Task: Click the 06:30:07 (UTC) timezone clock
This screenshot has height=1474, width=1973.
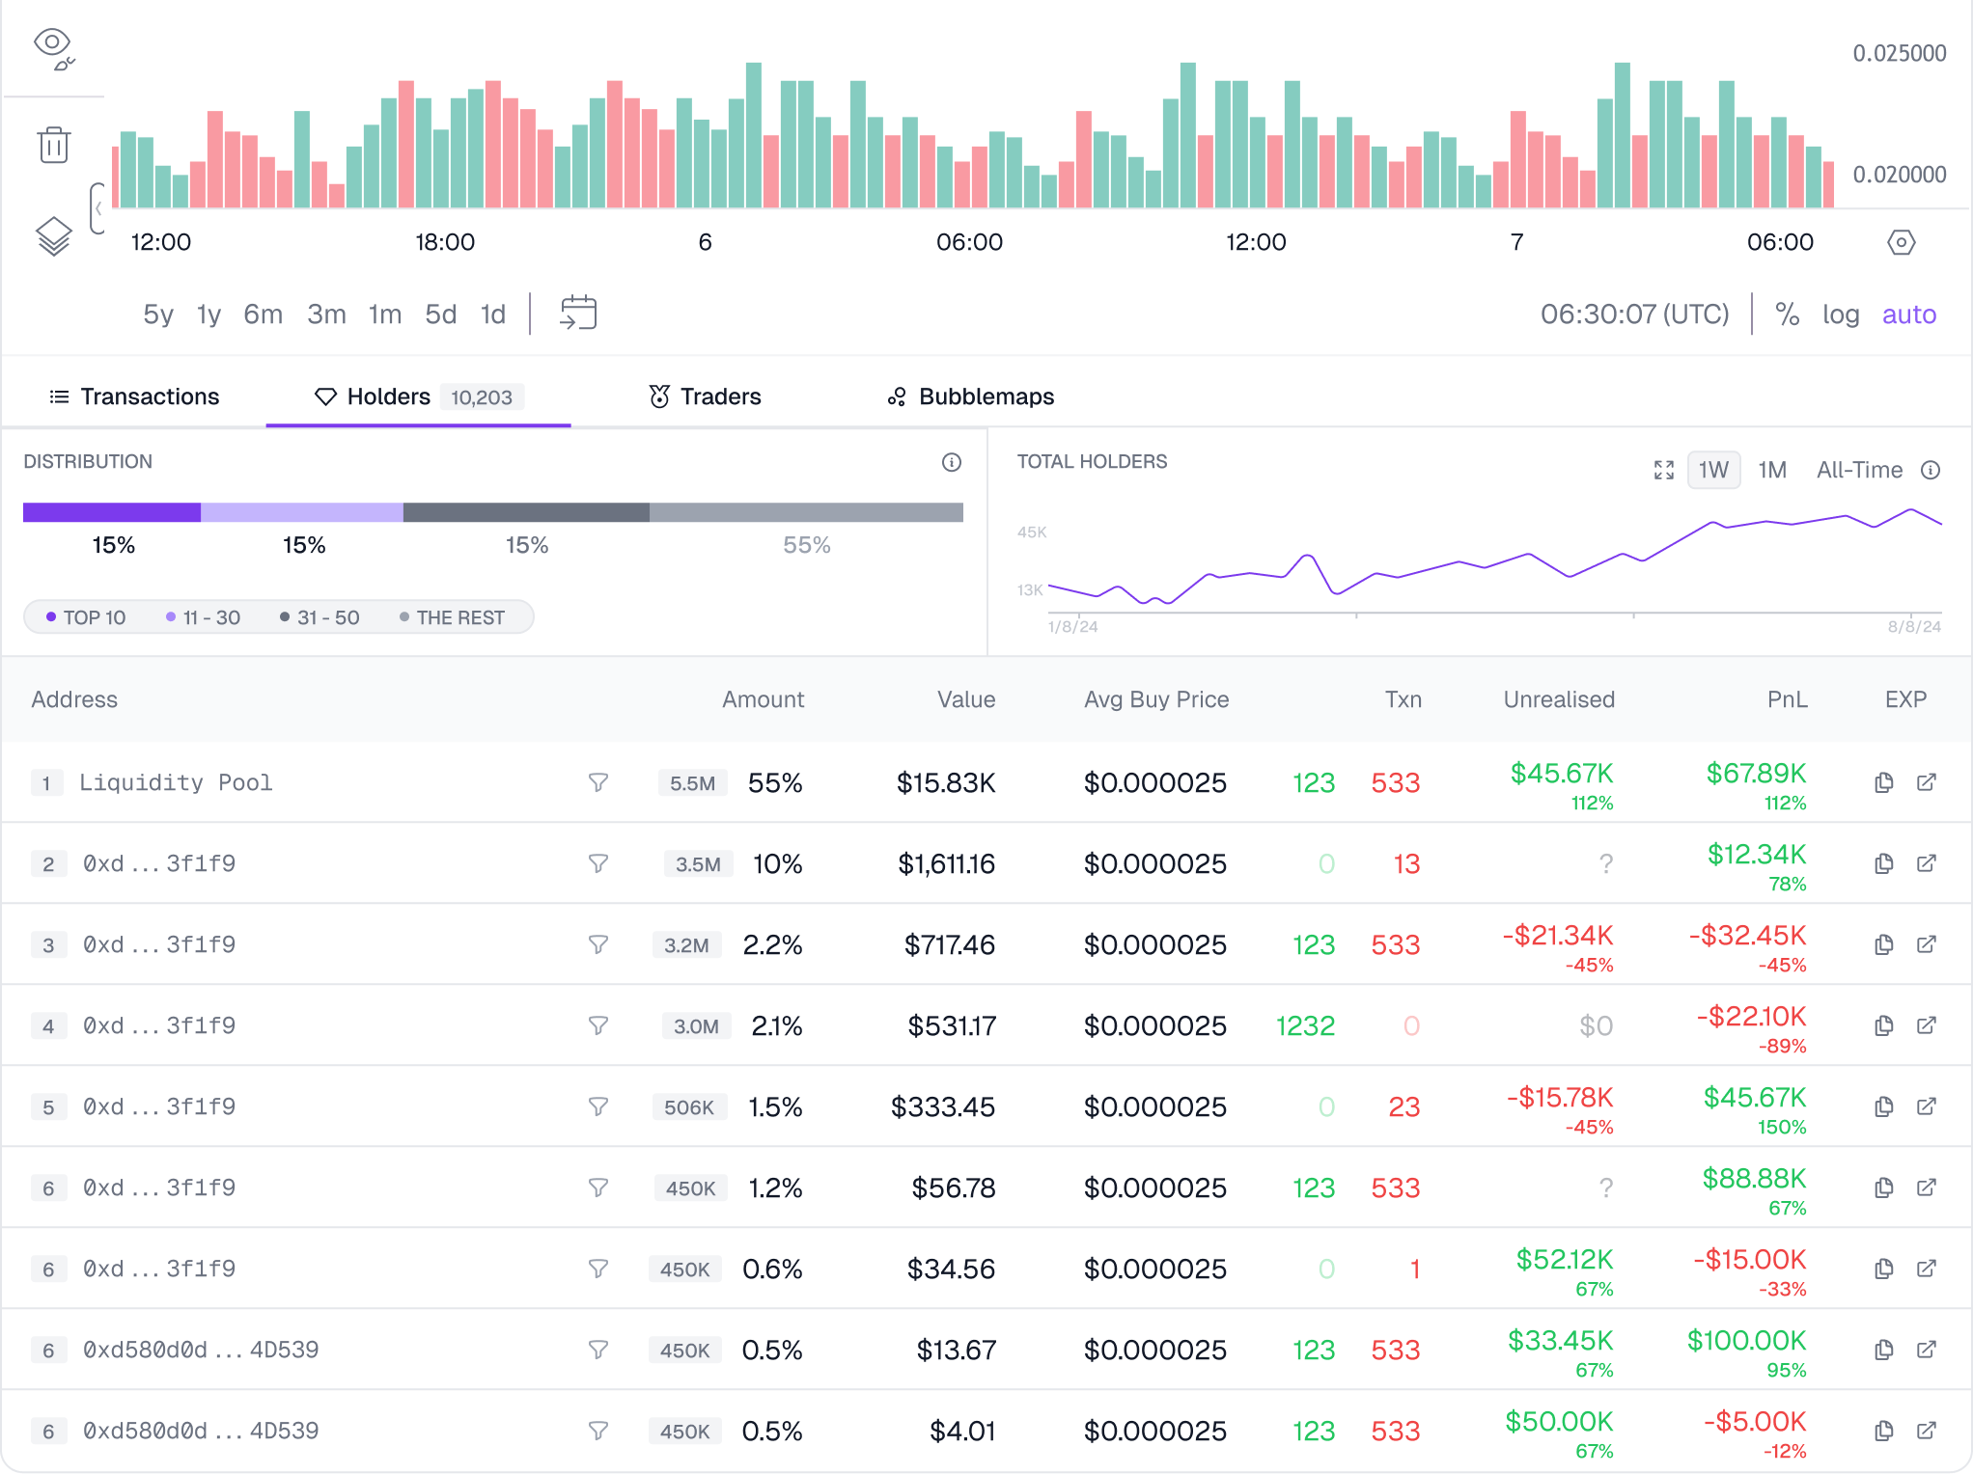Action: [x=1634, y=314]
